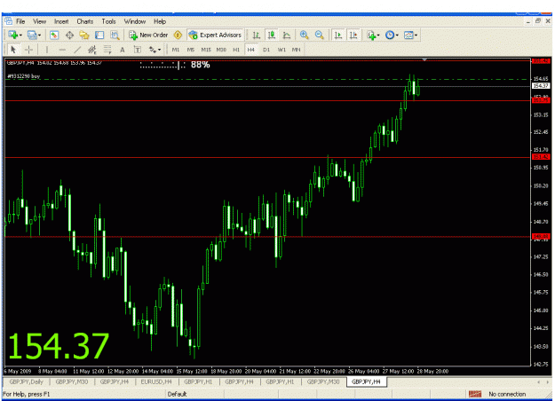Expand the Profiles dropdown arrow

pos(39,35)
